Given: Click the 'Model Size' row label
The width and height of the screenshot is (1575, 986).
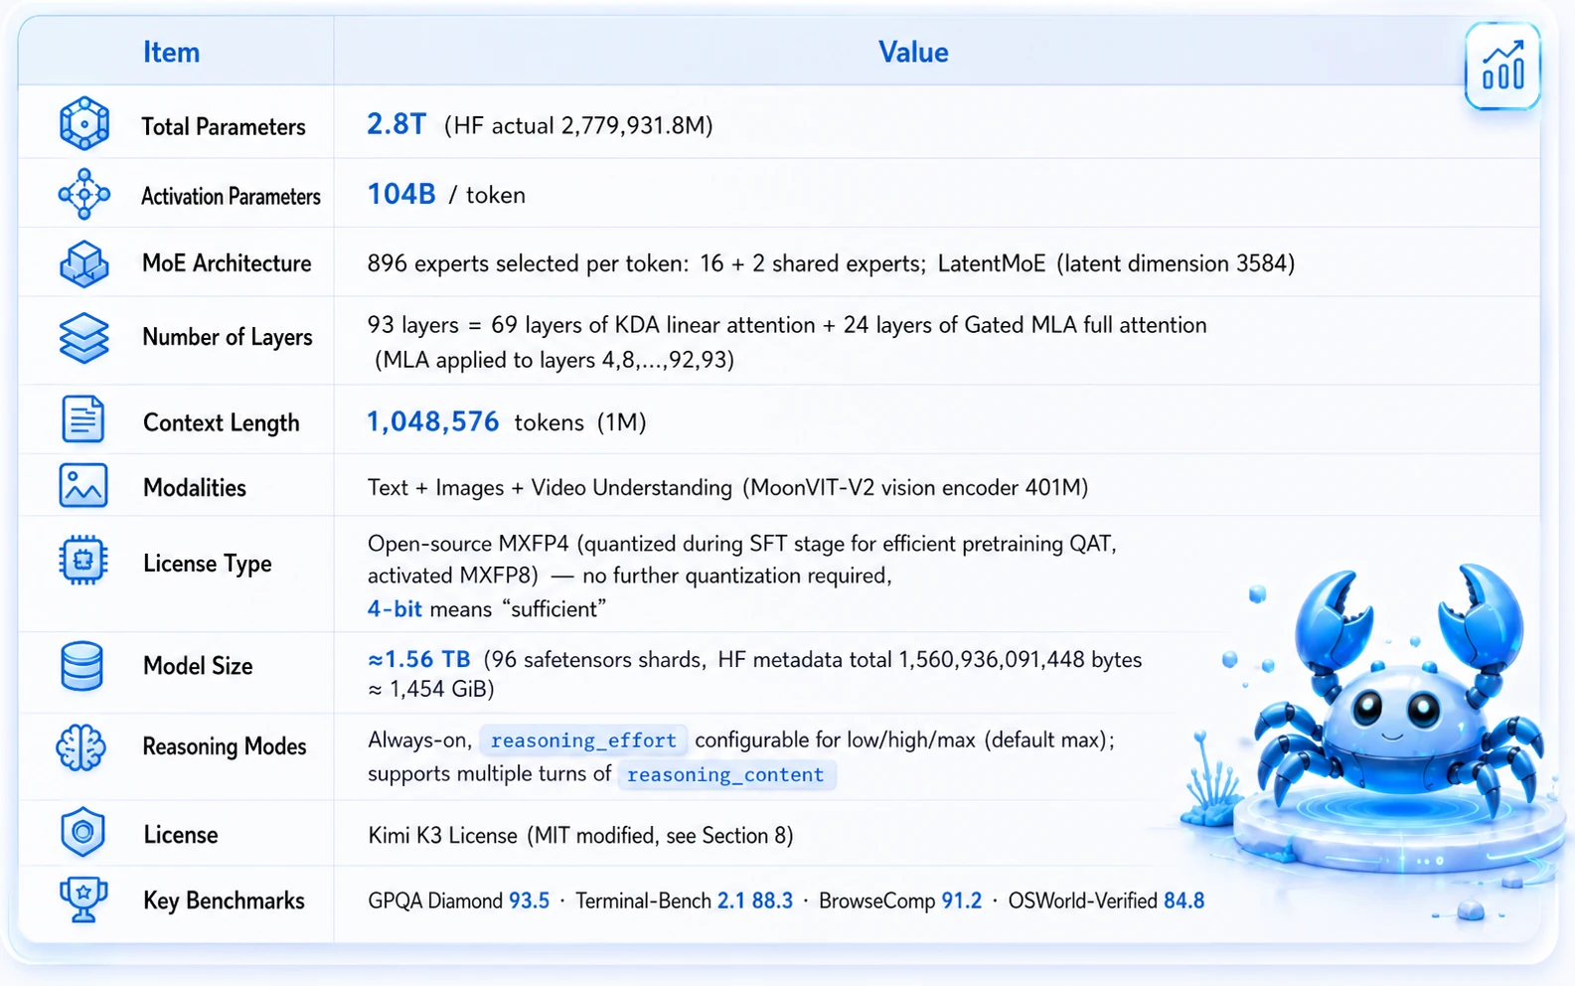Looking at the screenshot, I should 198,666.
